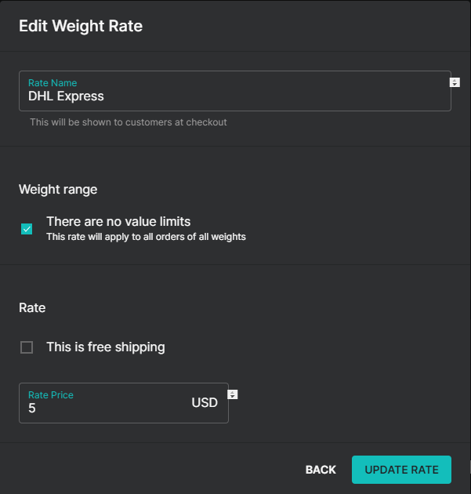Click the up arrow of Rate Price stepper
This screenshot has width=471, height=494.
(232, 392)
